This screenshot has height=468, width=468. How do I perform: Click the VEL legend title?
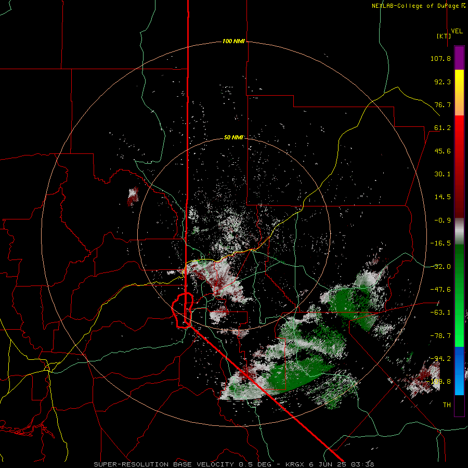pyautogui.click(x=457, y=31)
